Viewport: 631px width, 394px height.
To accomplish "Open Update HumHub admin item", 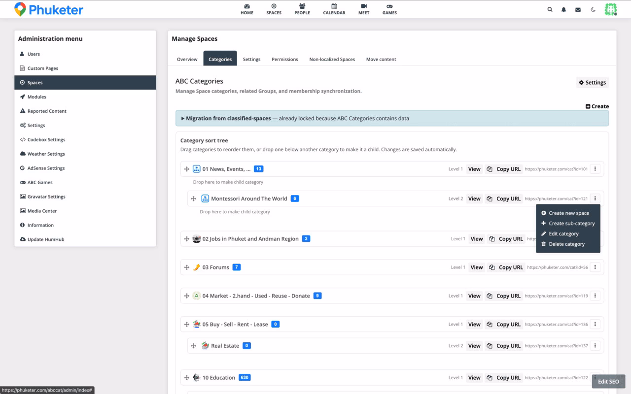I will 85,240.
